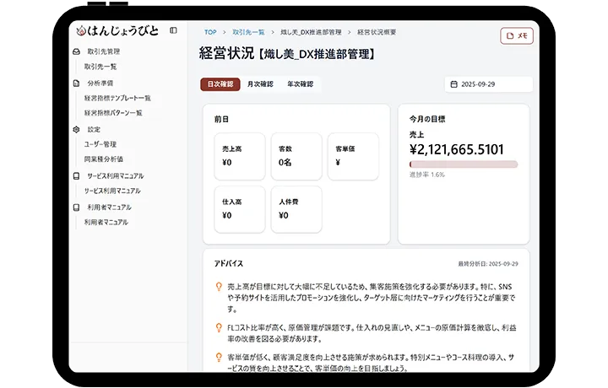The height and width of the screenshot is (388, 608).
Task: Expand the 分析準備 sidebar section
Action: [100, 84]
